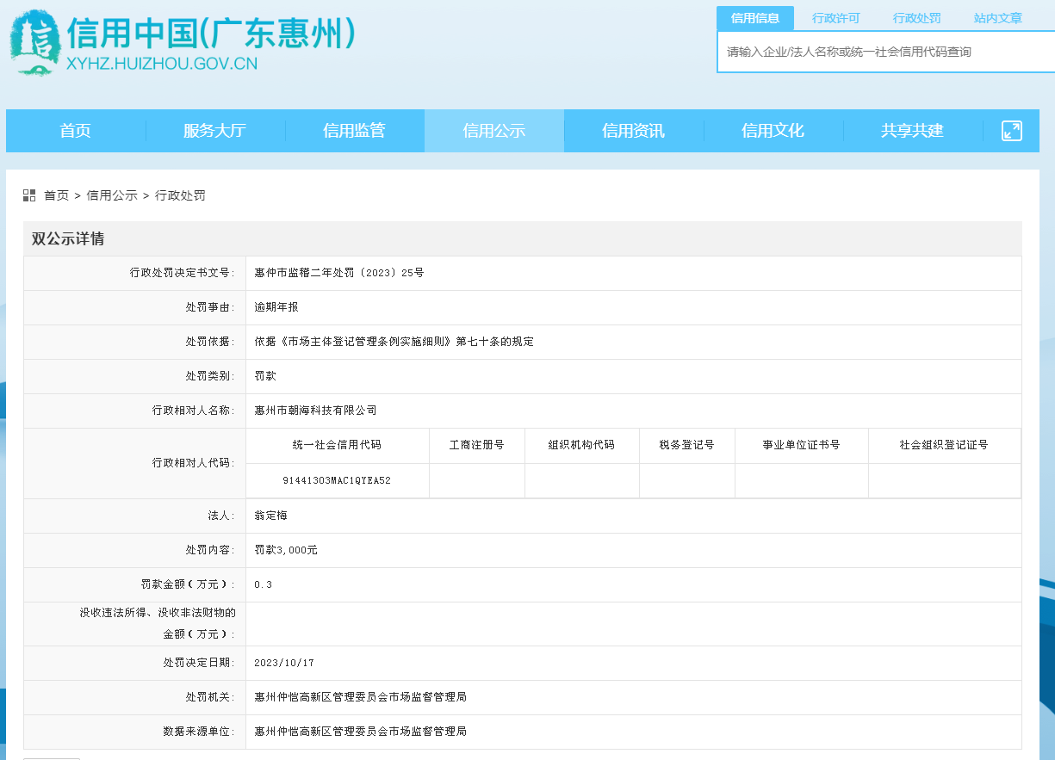
Task: Click the Credit China Huizhou logo icon
Action: tap(34, 43)
